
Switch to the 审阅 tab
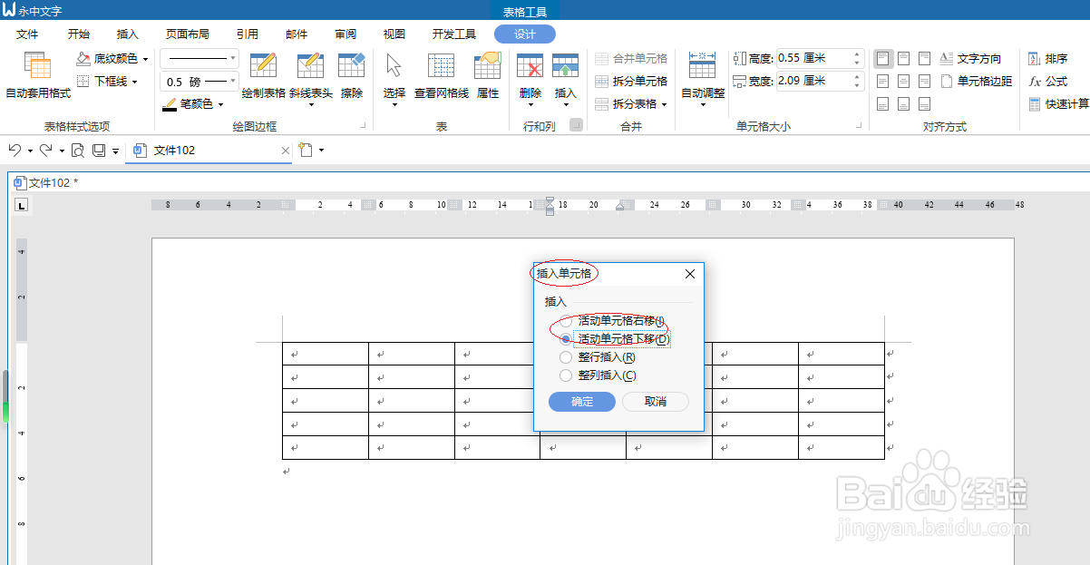(x=345, y=34)
